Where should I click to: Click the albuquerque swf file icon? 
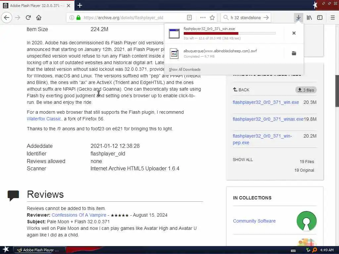click(x=174, y=53)
